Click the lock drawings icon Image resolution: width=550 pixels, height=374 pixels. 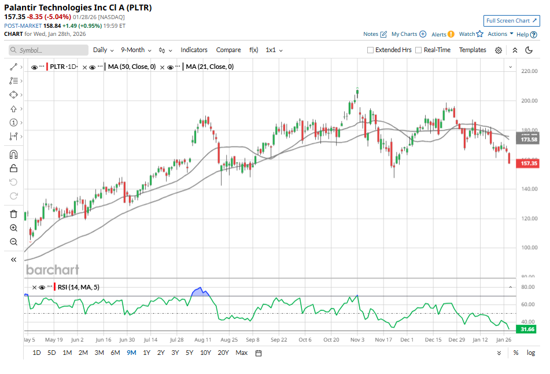tap(13, 168)
